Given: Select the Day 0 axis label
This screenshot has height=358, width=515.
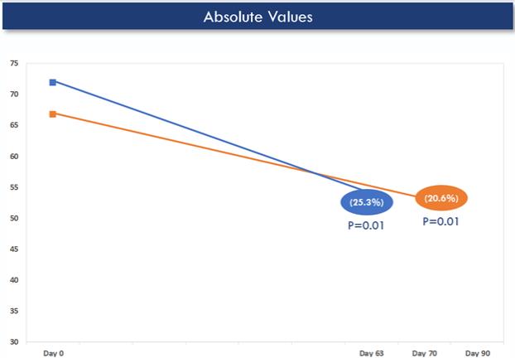Looking at the screenshot, I should click(54, 353).
